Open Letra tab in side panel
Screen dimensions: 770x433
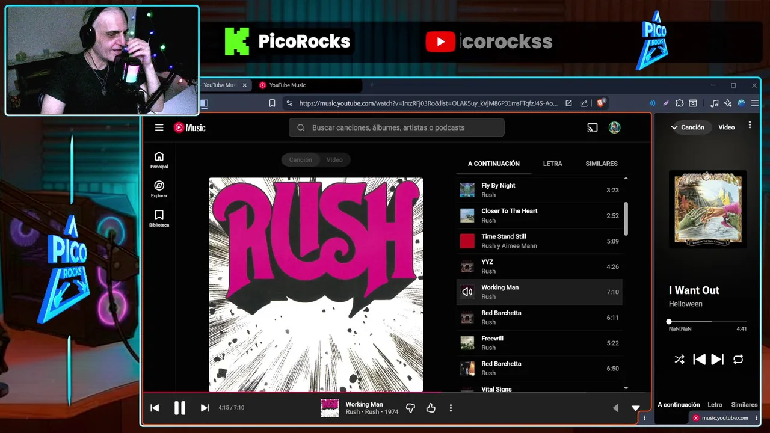pos(715,405)
